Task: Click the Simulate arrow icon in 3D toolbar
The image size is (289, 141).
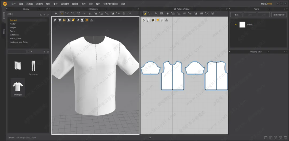Action: pos(56,13)
